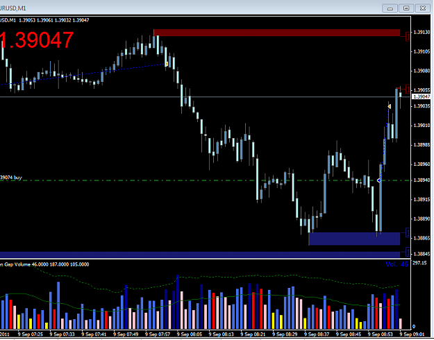Click price axis label 1.39055

(x=422, y=90)
